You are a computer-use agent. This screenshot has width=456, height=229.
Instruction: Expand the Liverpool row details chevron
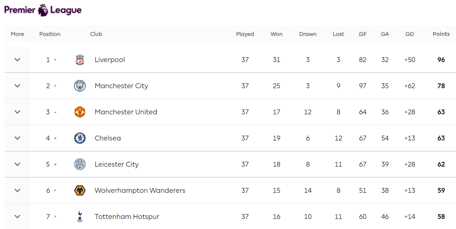[x=17, y=60]
